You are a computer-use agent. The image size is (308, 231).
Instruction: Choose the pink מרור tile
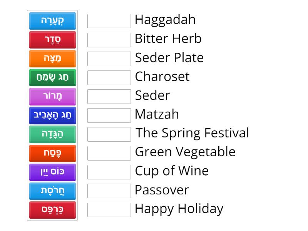tap(52, 97)
